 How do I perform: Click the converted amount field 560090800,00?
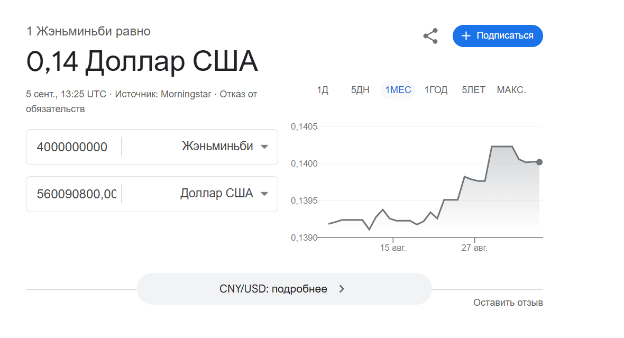click(x=76, y=194)
